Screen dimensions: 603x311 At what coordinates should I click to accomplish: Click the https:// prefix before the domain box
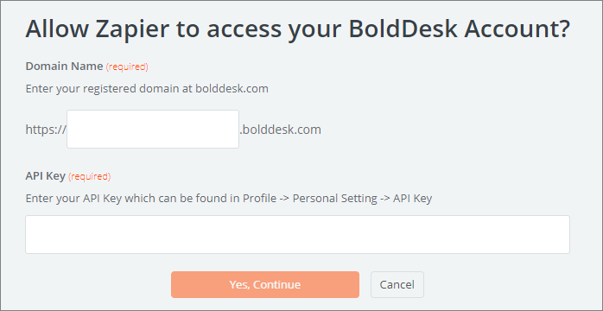46,130
